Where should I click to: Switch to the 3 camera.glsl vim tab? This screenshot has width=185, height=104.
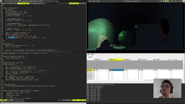click(x=36, y=3)
